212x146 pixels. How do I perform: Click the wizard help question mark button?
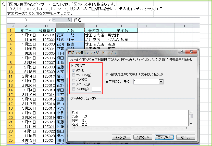click(181, 52)
